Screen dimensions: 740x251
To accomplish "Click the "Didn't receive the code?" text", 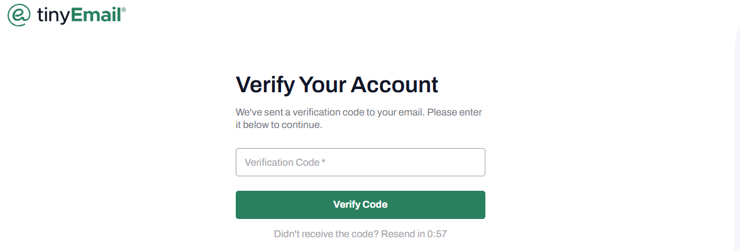I will tap(326, 234).
